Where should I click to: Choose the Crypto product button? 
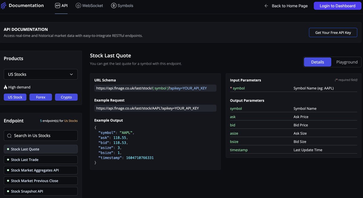click(66, 97)
